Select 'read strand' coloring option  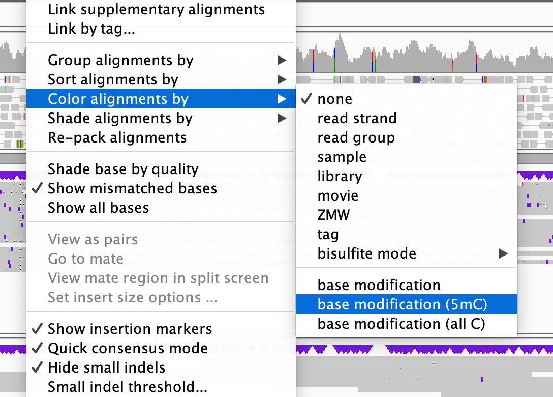pos(357,118)
